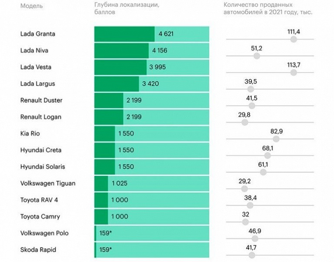This screenshot has height=262, width=334.
Task: Select the Глубина локализации column header
Action: (x=127, y=8)
